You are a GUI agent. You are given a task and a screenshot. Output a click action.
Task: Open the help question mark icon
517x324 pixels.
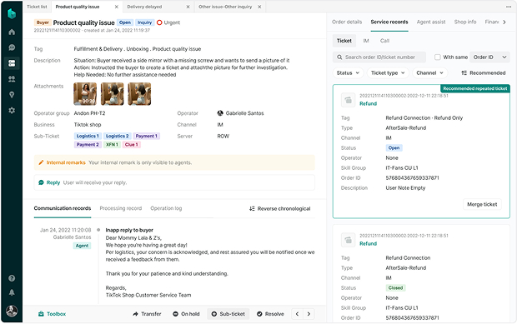[12, 278]
